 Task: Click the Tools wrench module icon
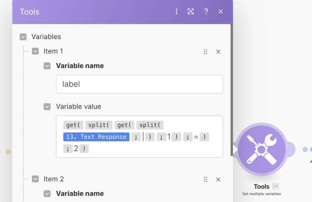(x=261, y=150)
